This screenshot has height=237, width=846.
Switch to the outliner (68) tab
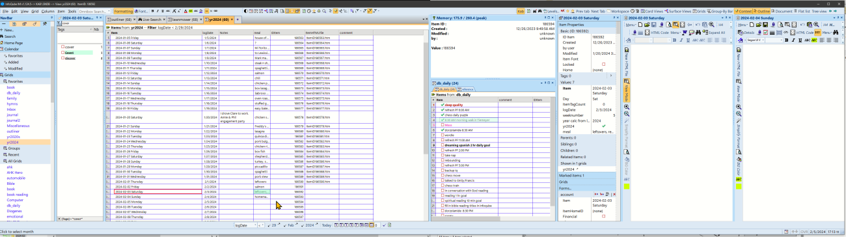tap(121, 20)
